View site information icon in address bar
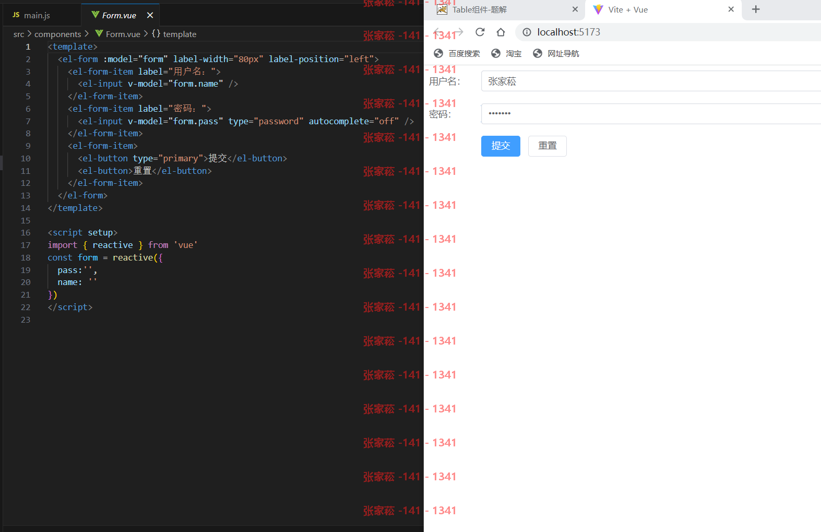Viewport: 821px width, 532px height. [x=527, y=32]
